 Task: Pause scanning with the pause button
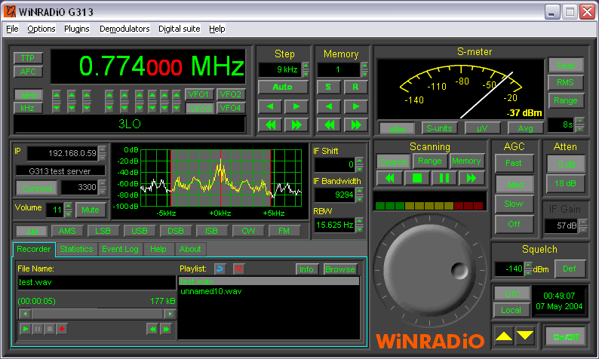point(444,178)
